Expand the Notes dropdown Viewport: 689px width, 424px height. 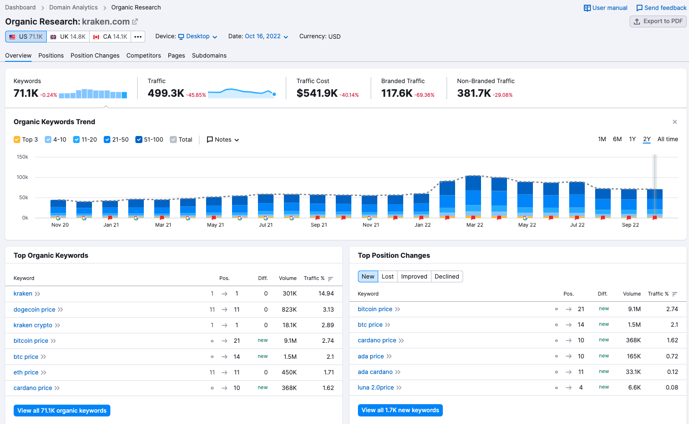point(223,140)
